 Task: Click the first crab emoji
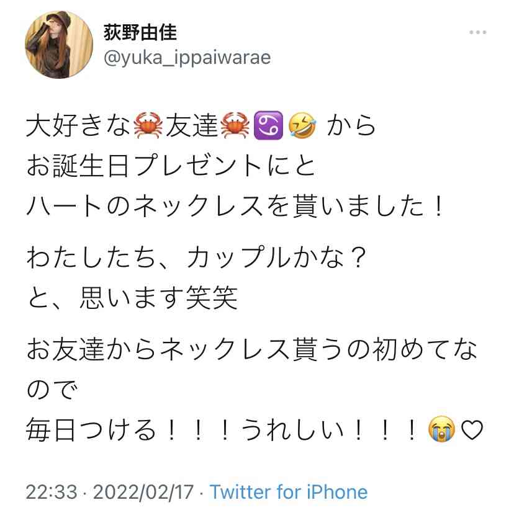tap(148, 125)
